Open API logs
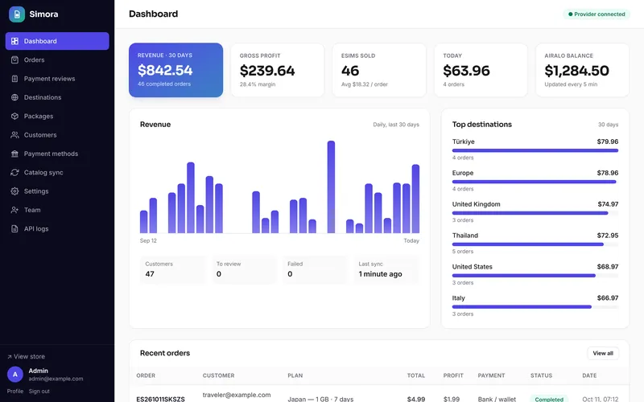This screenshot has height=402, width=644. 57,229
